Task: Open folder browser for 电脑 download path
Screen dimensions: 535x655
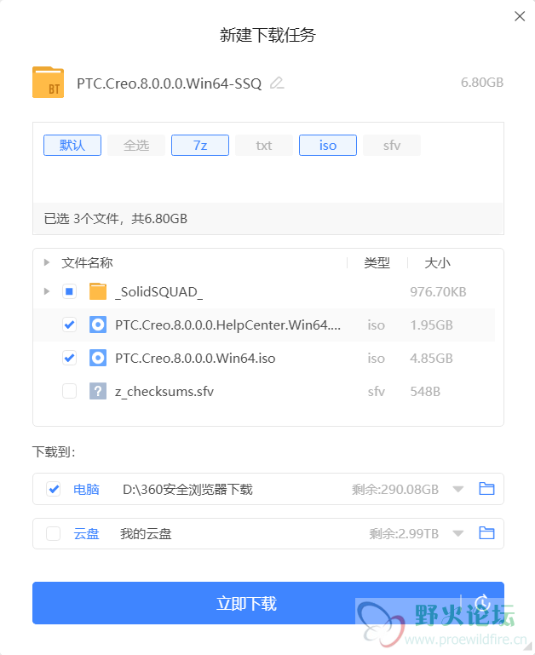Action: pyautogui.click(x=486, y=488)
